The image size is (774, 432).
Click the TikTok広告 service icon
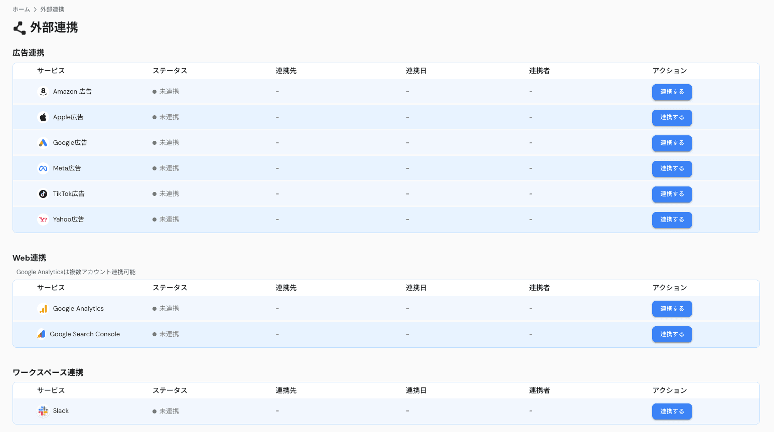(43, 193)
